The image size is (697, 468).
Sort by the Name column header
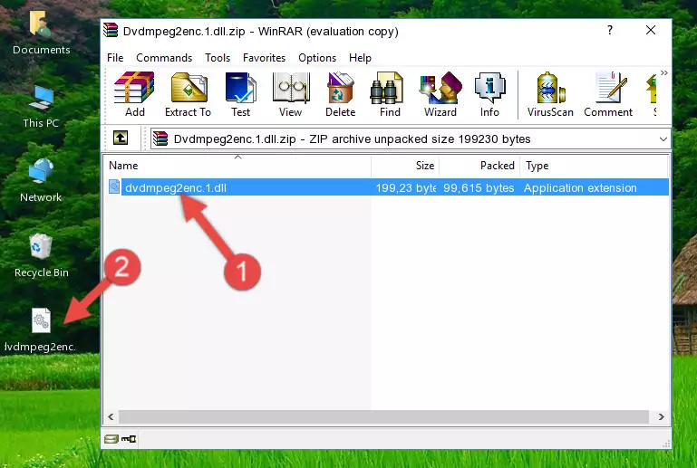tap(237, 166)
